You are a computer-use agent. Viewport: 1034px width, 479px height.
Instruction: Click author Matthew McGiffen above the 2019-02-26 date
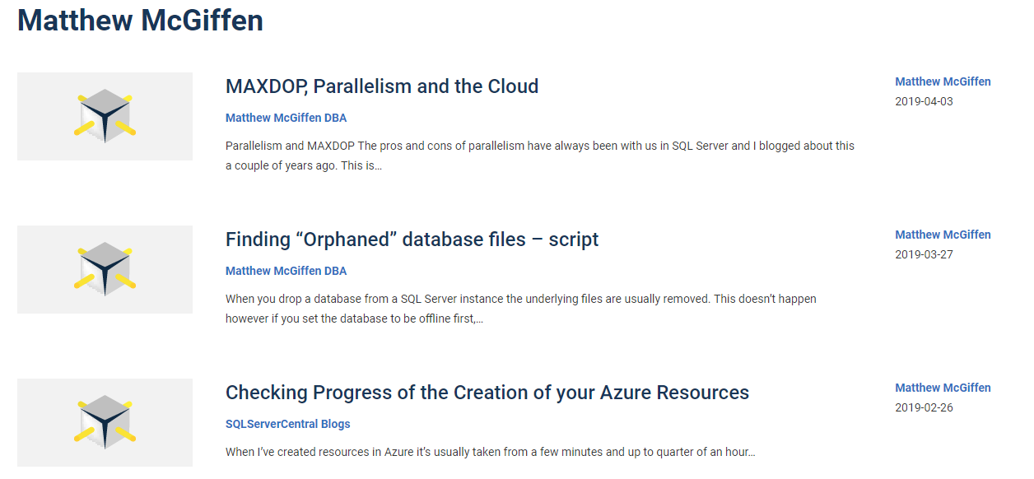[943, 388]
